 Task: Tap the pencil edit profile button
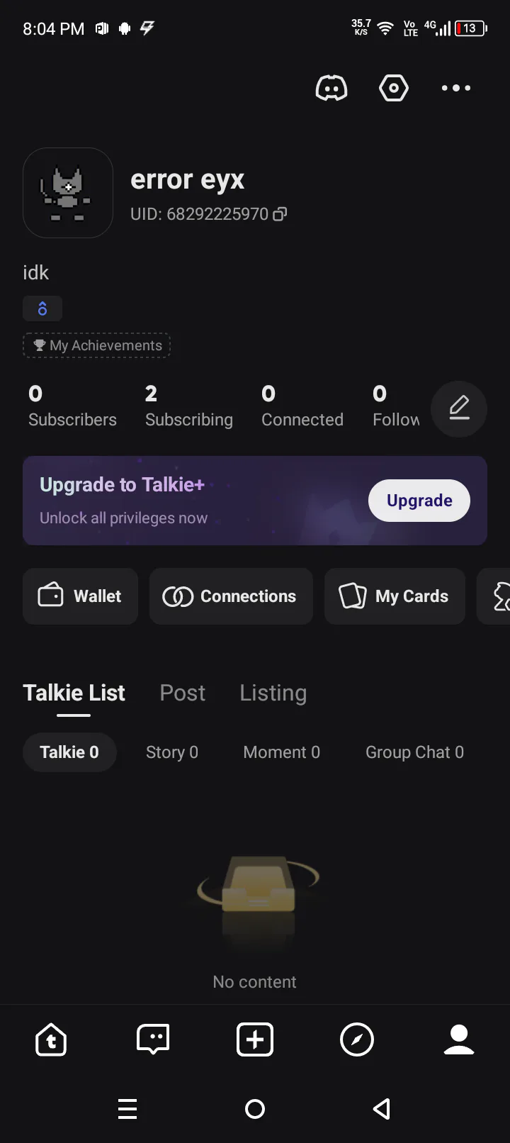(x=459, y=409)
